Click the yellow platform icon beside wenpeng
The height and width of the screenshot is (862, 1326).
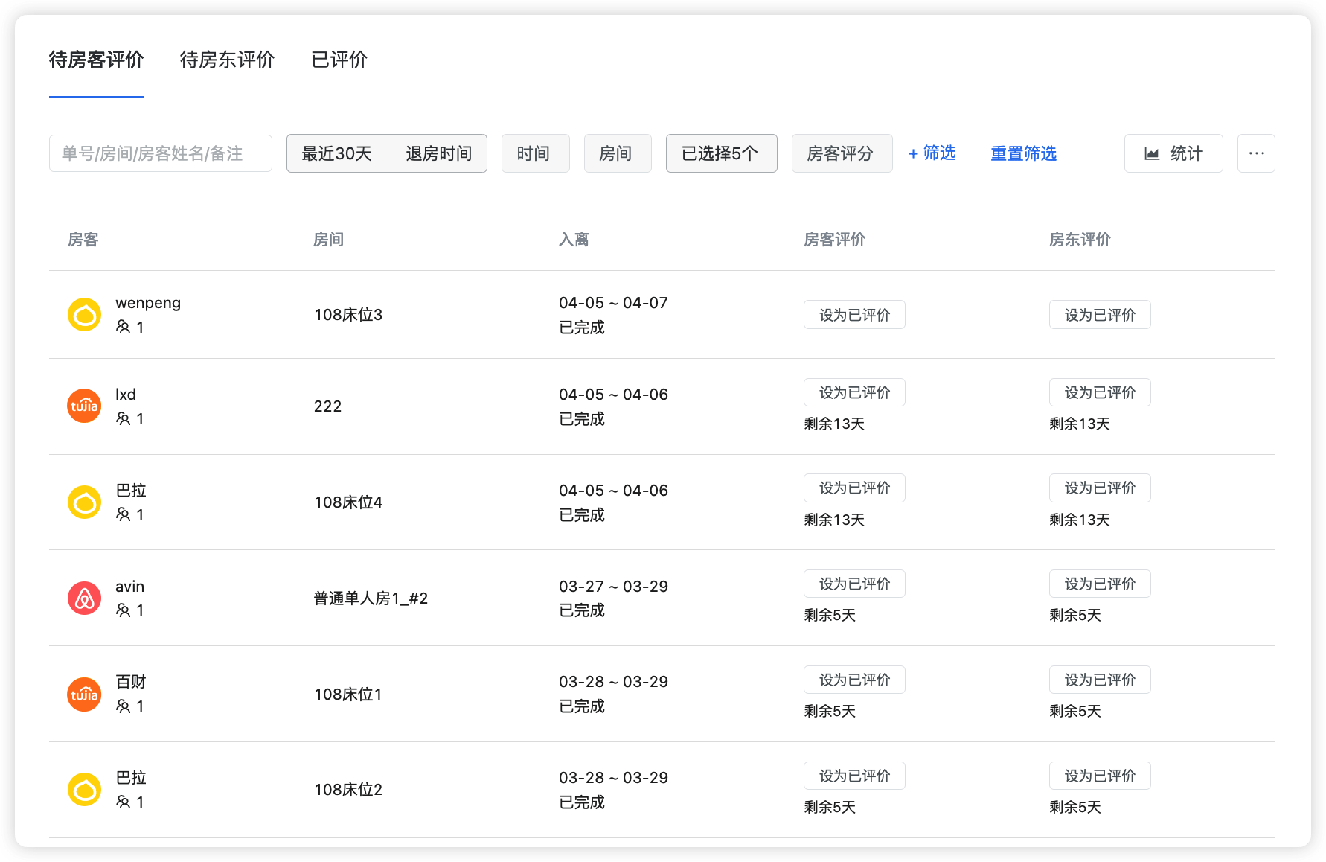point(84,315)
